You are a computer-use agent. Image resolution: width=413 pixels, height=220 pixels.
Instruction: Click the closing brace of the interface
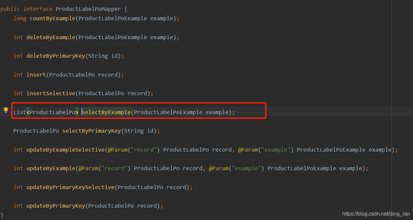pyautogui.click(x=2, y=215)
